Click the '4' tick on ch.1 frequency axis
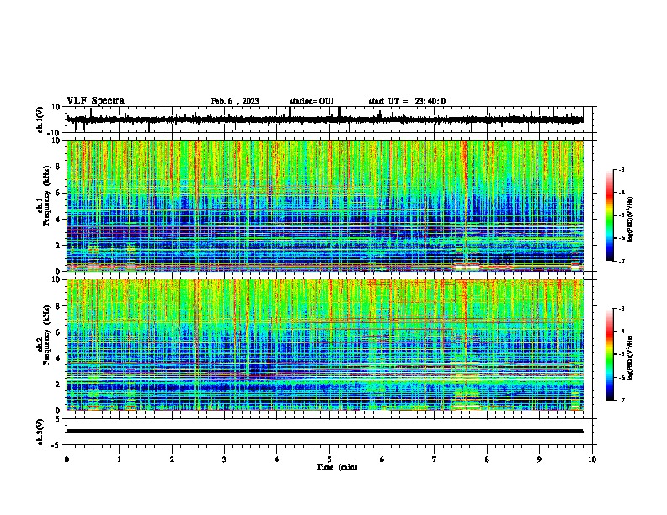 click(58, 220)
